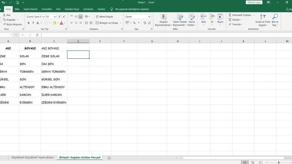The height and width of the screenshot is (164, 292).
Task: Click the increase decimal icon
Action: point(145,23)
